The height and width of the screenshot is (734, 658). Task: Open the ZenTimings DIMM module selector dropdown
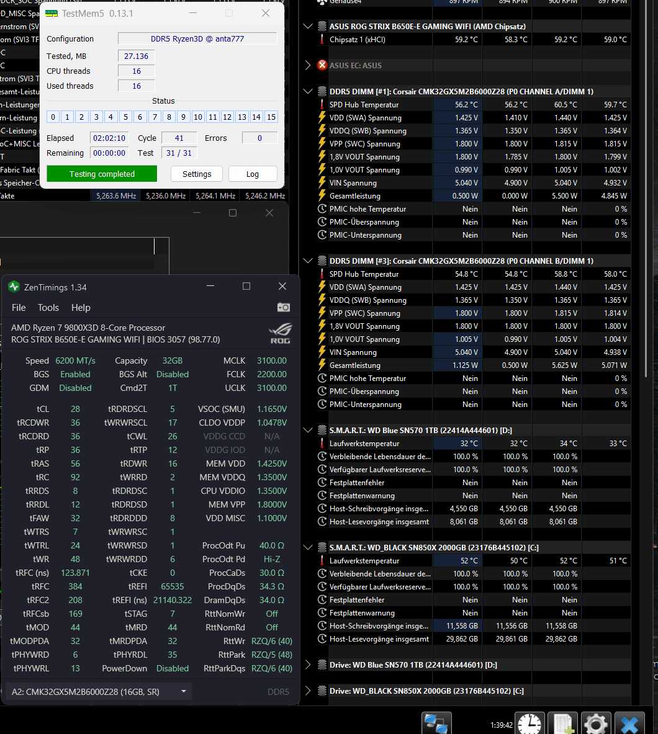[x=98, y=691]
